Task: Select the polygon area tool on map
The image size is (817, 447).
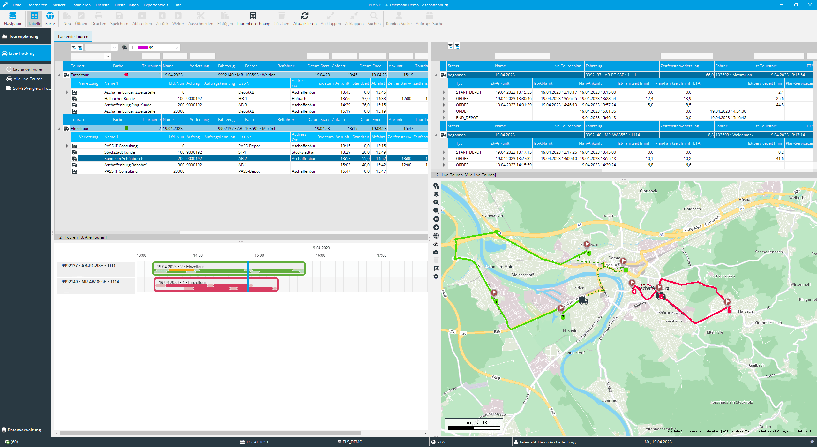Action: tap(436, 268)
